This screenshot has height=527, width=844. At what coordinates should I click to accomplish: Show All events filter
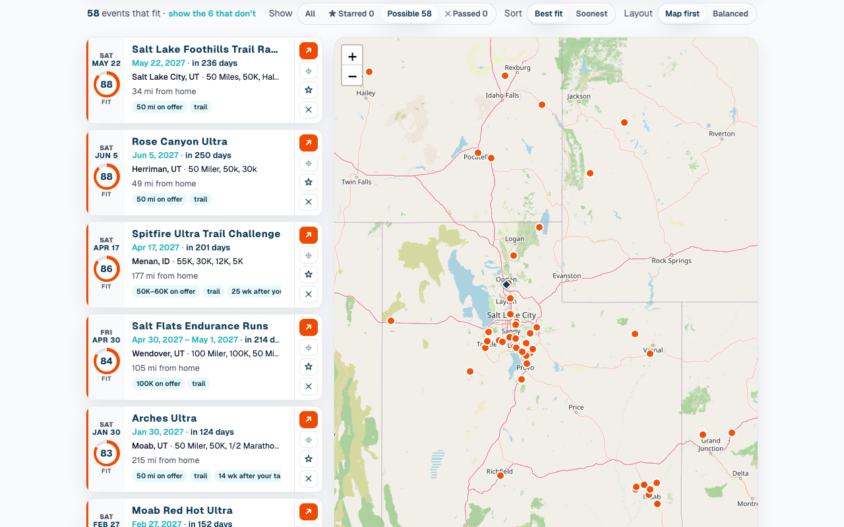point(310,14)
